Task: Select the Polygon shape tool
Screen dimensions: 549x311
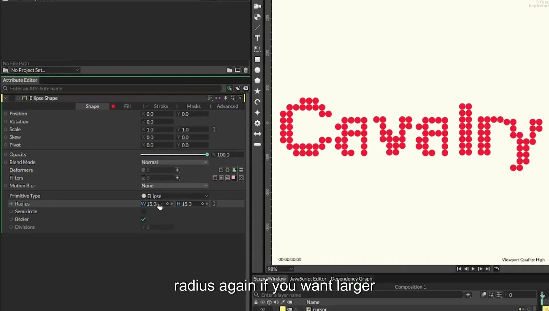Action: [257, 81]
